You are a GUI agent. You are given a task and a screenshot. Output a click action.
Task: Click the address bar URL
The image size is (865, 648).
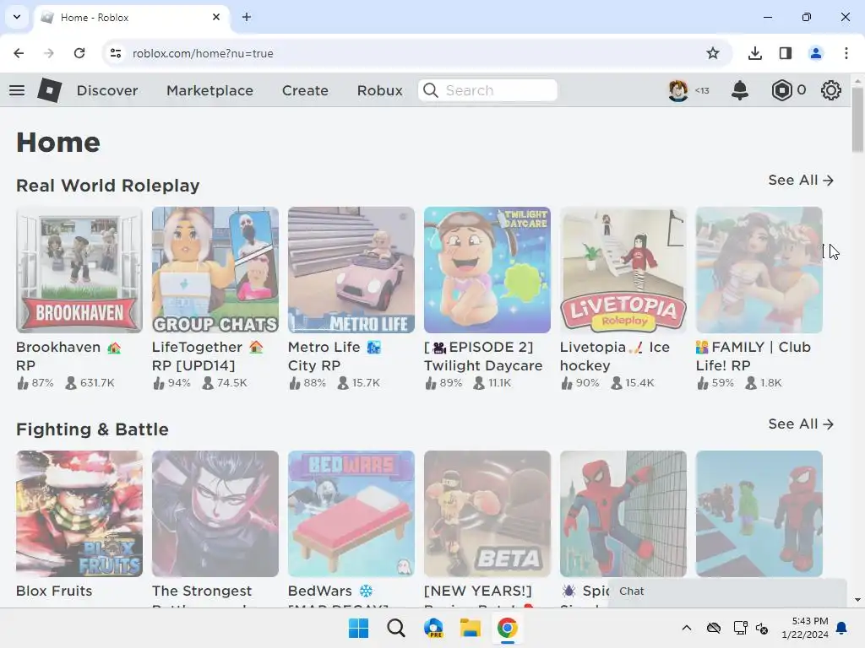pos(203,53)
